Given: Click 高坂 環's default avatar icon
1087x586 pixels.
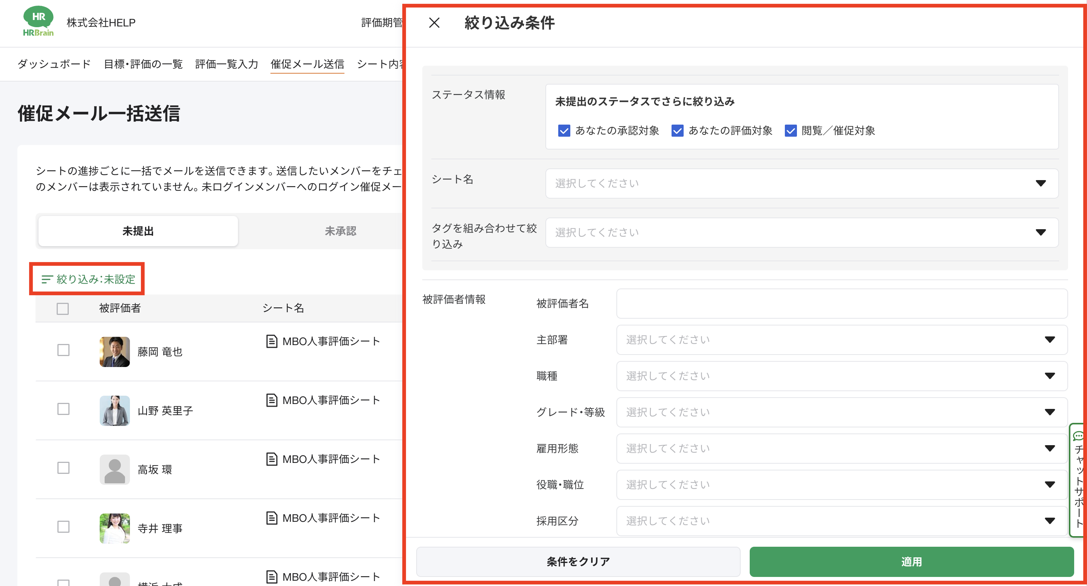Looking at the screenshot, I should [114, 469].
